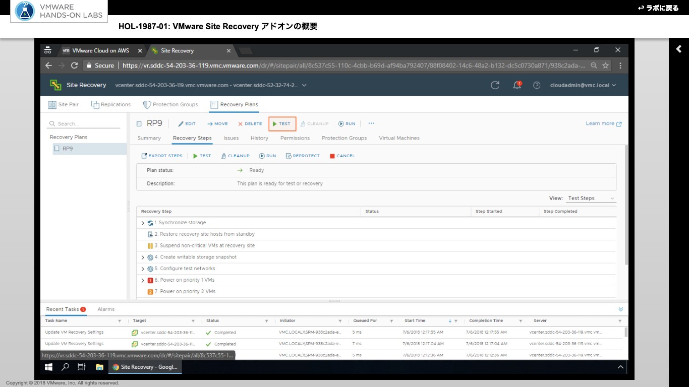This screenshot has width=689, height=387.
Task: Click the EDIT button
Action: [x=187, y=123]
